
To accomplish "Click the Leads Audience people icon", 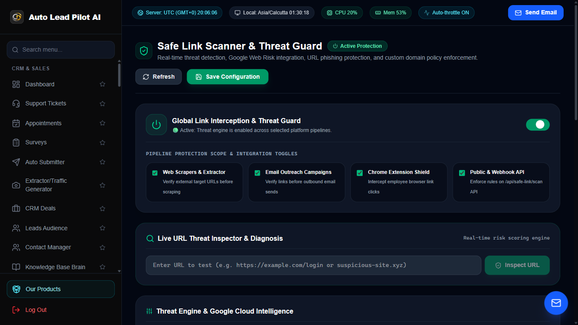I will pos(16,228).
